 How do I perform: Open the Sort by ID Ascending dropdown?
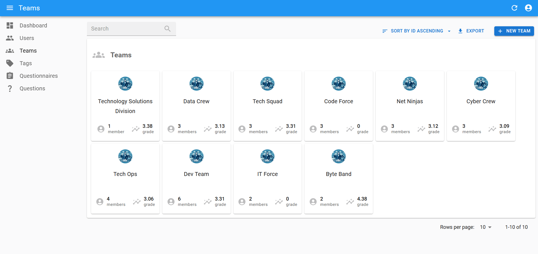coord(417,31)
